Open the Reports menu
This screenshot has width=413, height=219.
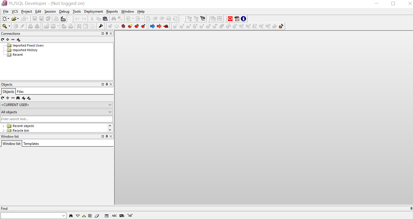(x=112, y=11)
